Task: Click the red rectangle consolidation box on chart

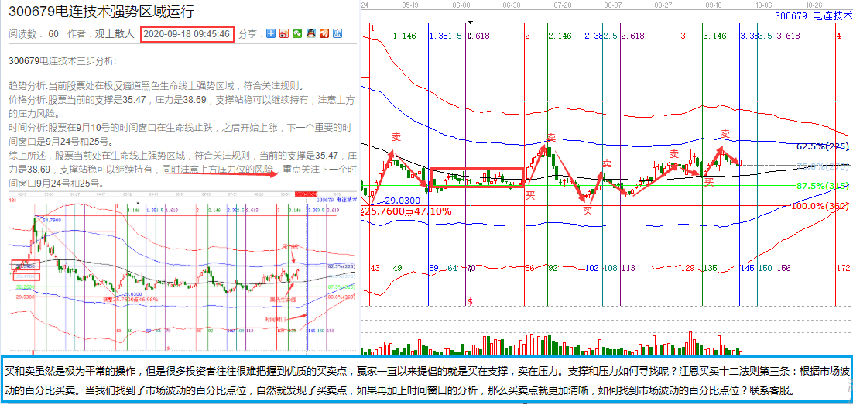Action: click(x=476, y=177)
